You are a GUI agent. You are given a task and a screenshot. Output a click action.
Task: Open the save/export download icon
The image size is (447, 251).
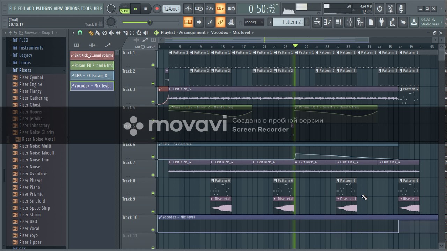(413, 22)
